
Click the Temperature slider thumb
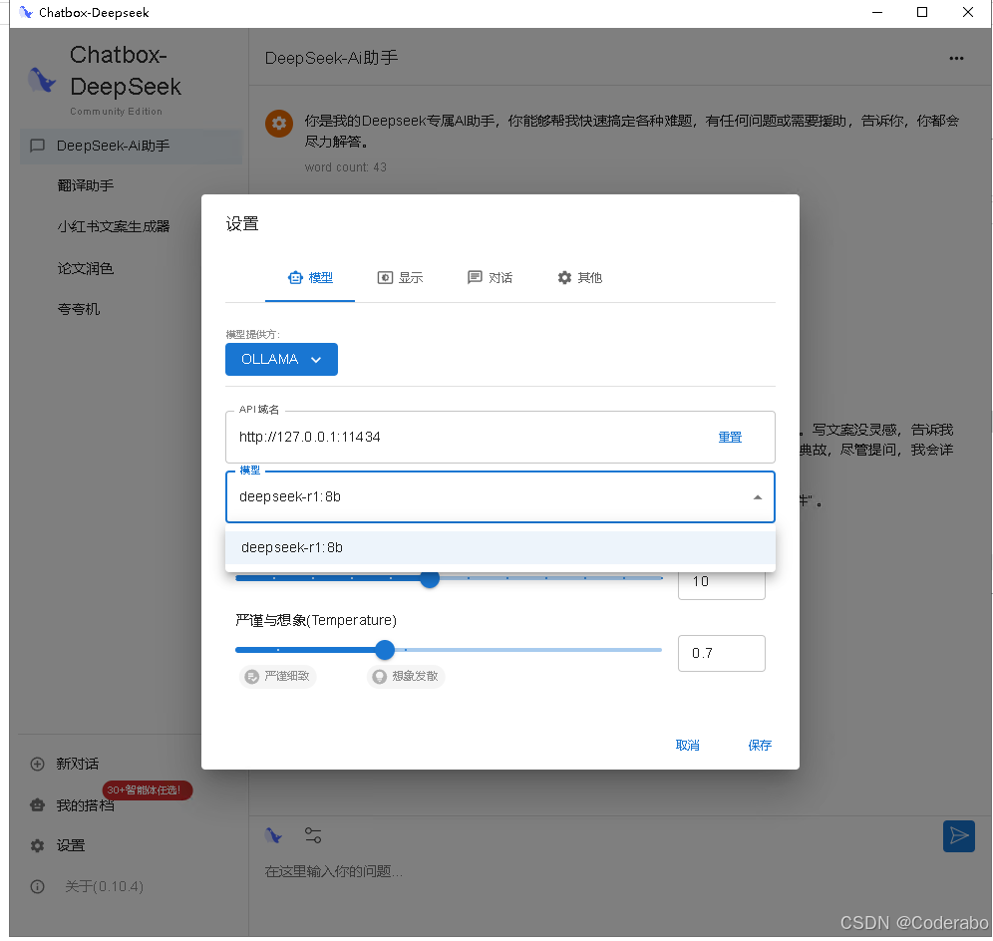tap(385, 650)
